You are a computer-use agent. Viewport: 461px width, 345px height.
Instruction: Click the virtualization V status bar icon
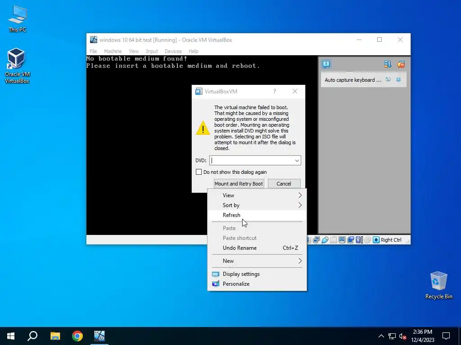tap(358, 240)
